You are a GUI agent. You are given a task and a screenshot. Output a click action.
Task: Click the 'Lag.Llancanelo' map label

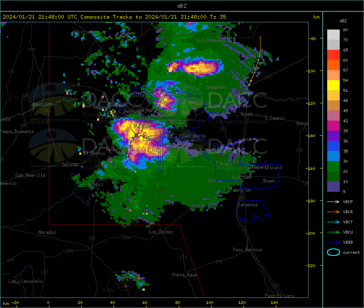pos(26,281)
